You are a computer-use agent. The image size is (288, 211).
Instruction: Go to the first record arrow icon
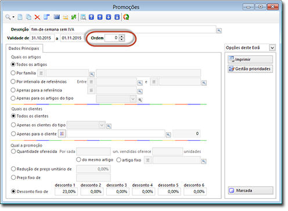coord(91,17)
